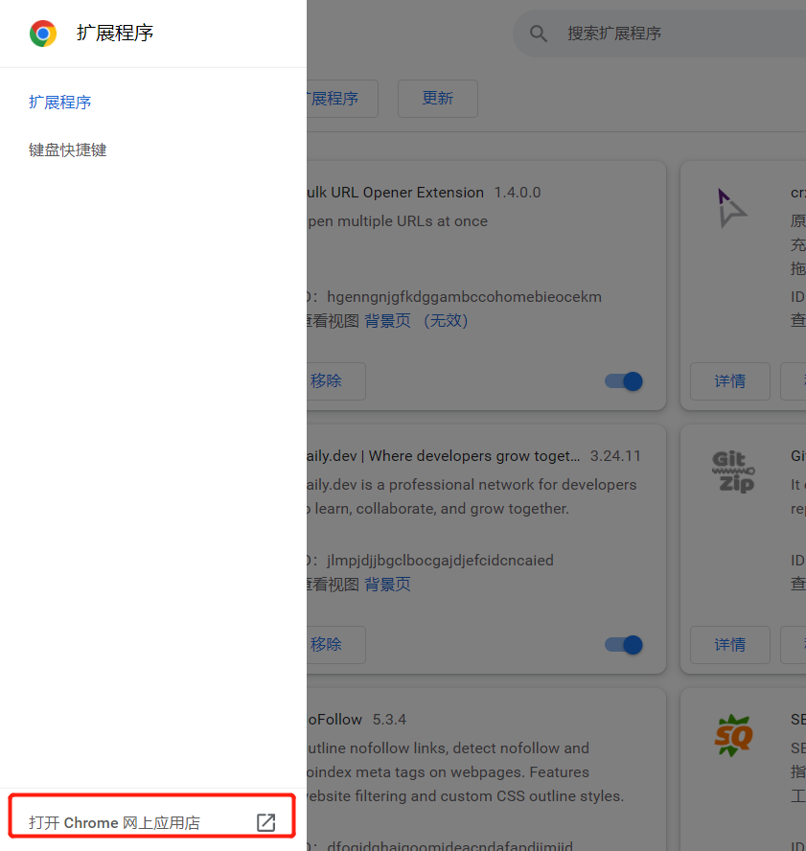
Task: Click the GitZip extension icon
Action: 733,471
